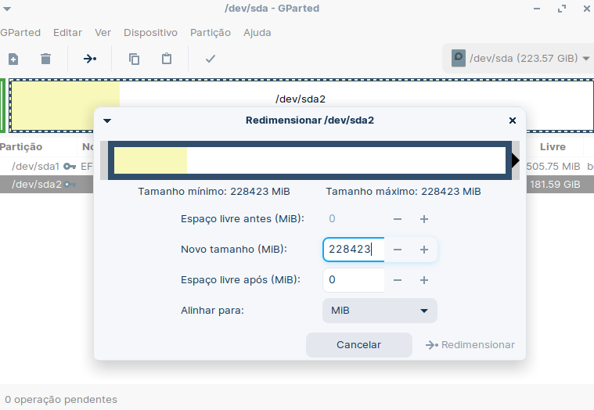Image resolution: width=594 pixels, height=410 pixels.
Task: Click the delete partition trash icon
Action: [x=46, y=59]
